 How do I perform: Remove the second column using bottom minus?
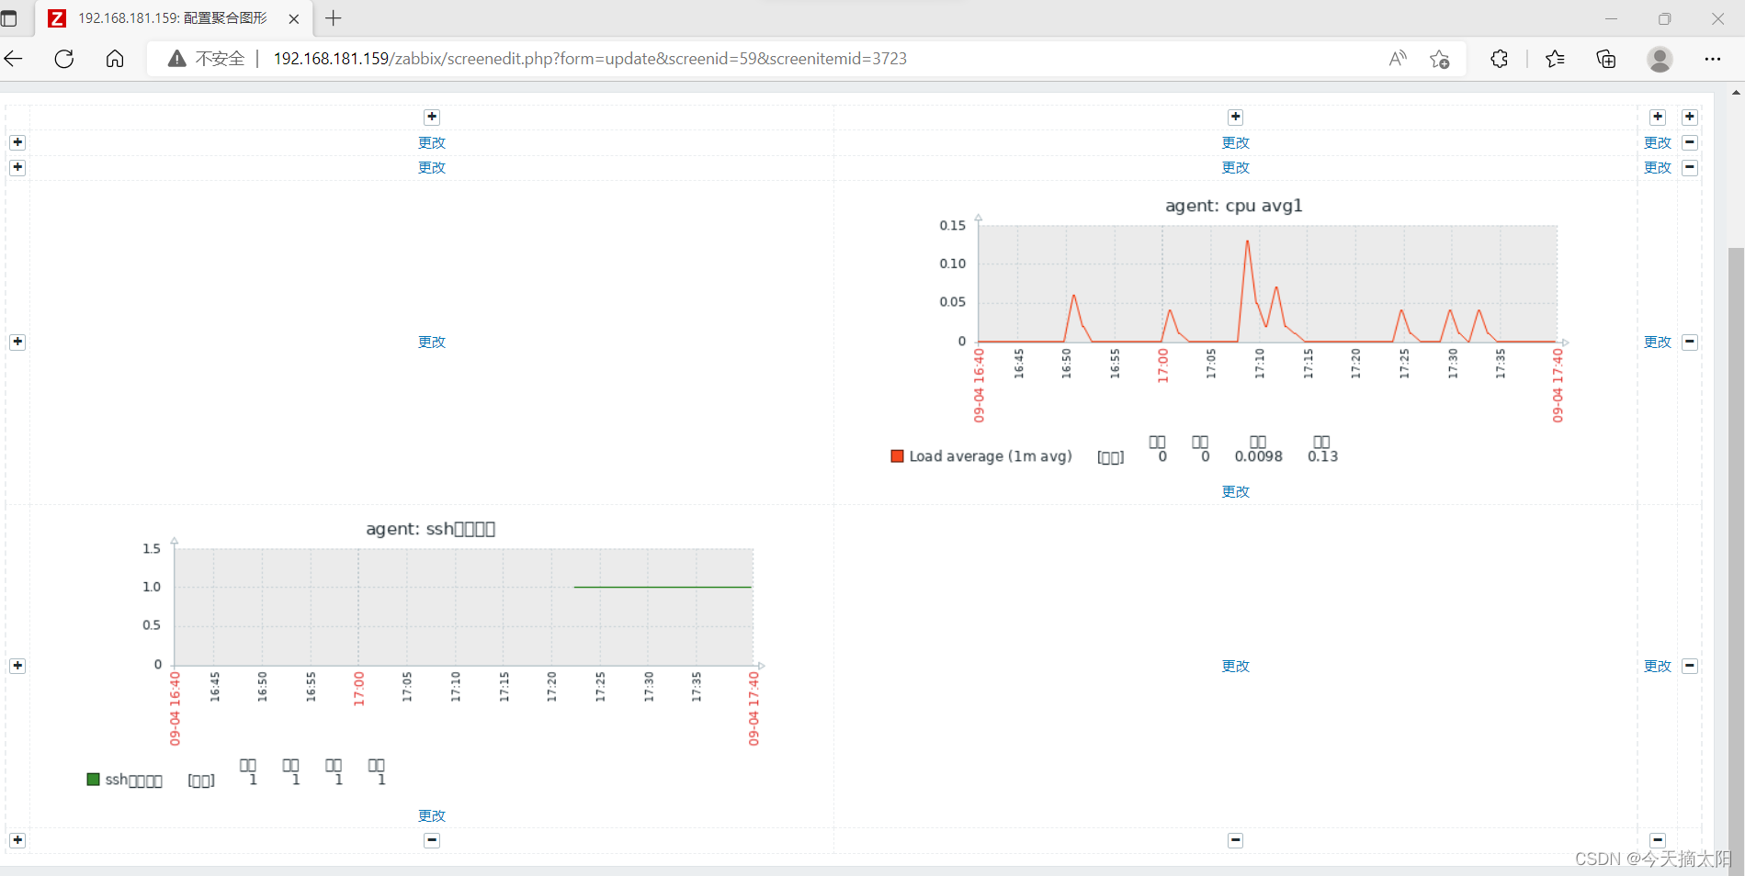pos(1236,840)
